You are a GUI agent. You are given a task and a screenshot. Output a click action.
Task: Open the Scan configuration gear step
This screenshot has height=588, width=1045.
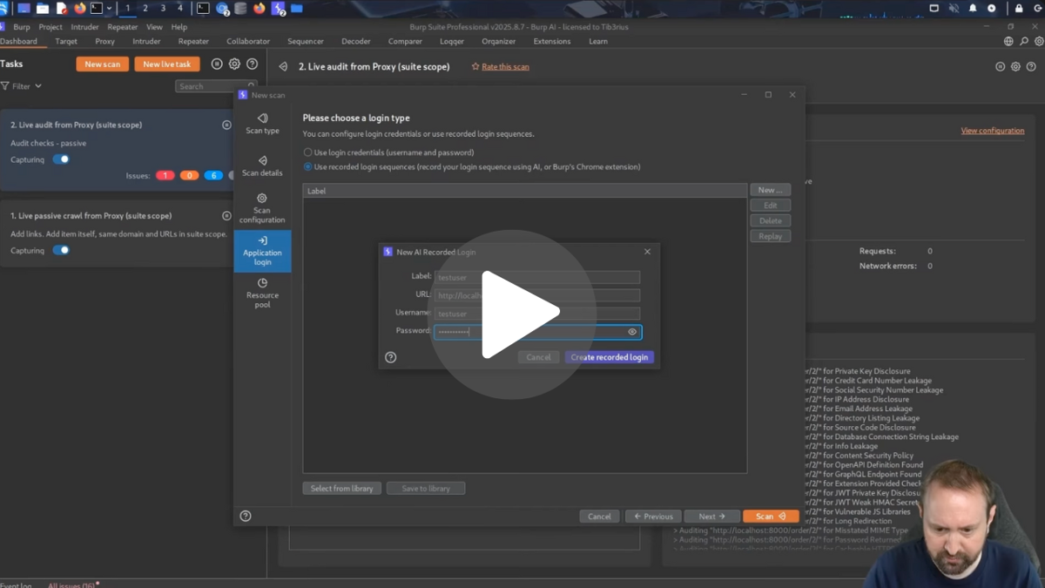(262, 199)
